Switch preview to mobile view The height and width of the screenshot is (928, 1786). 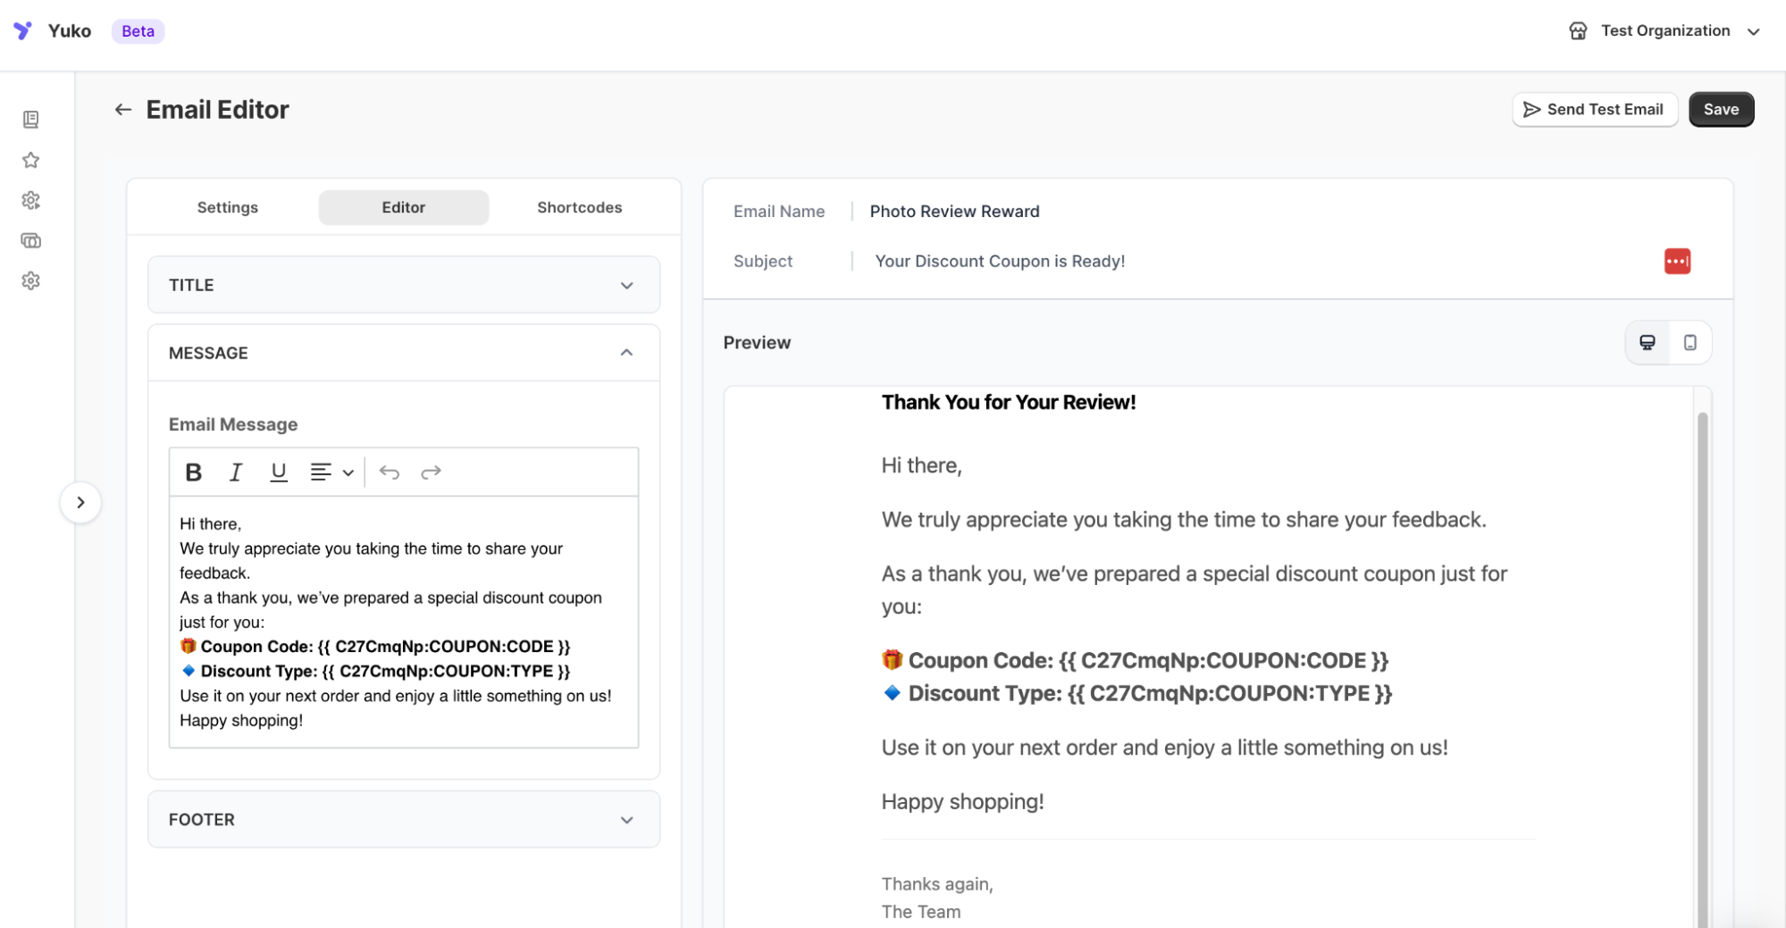(x=1690, y=343)
